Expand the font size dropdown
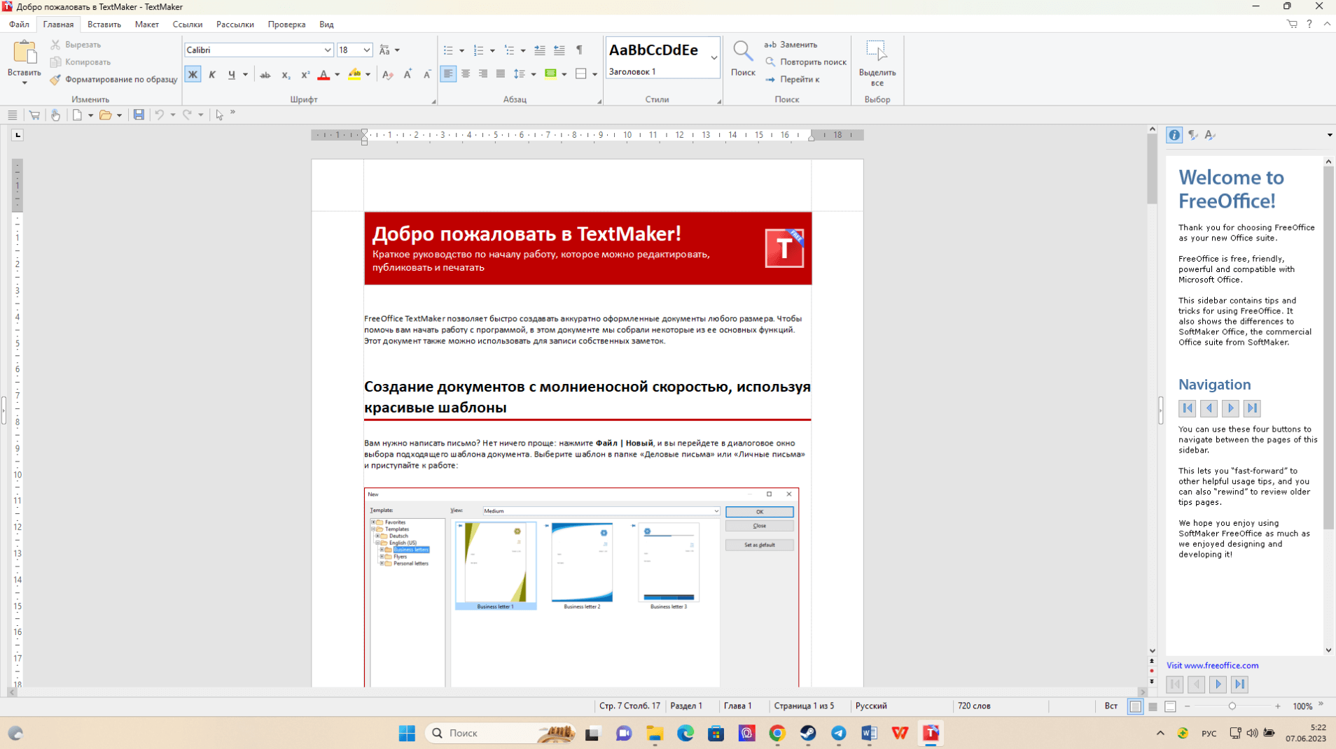The image size is (1336, 749). [x=366, y=50]
